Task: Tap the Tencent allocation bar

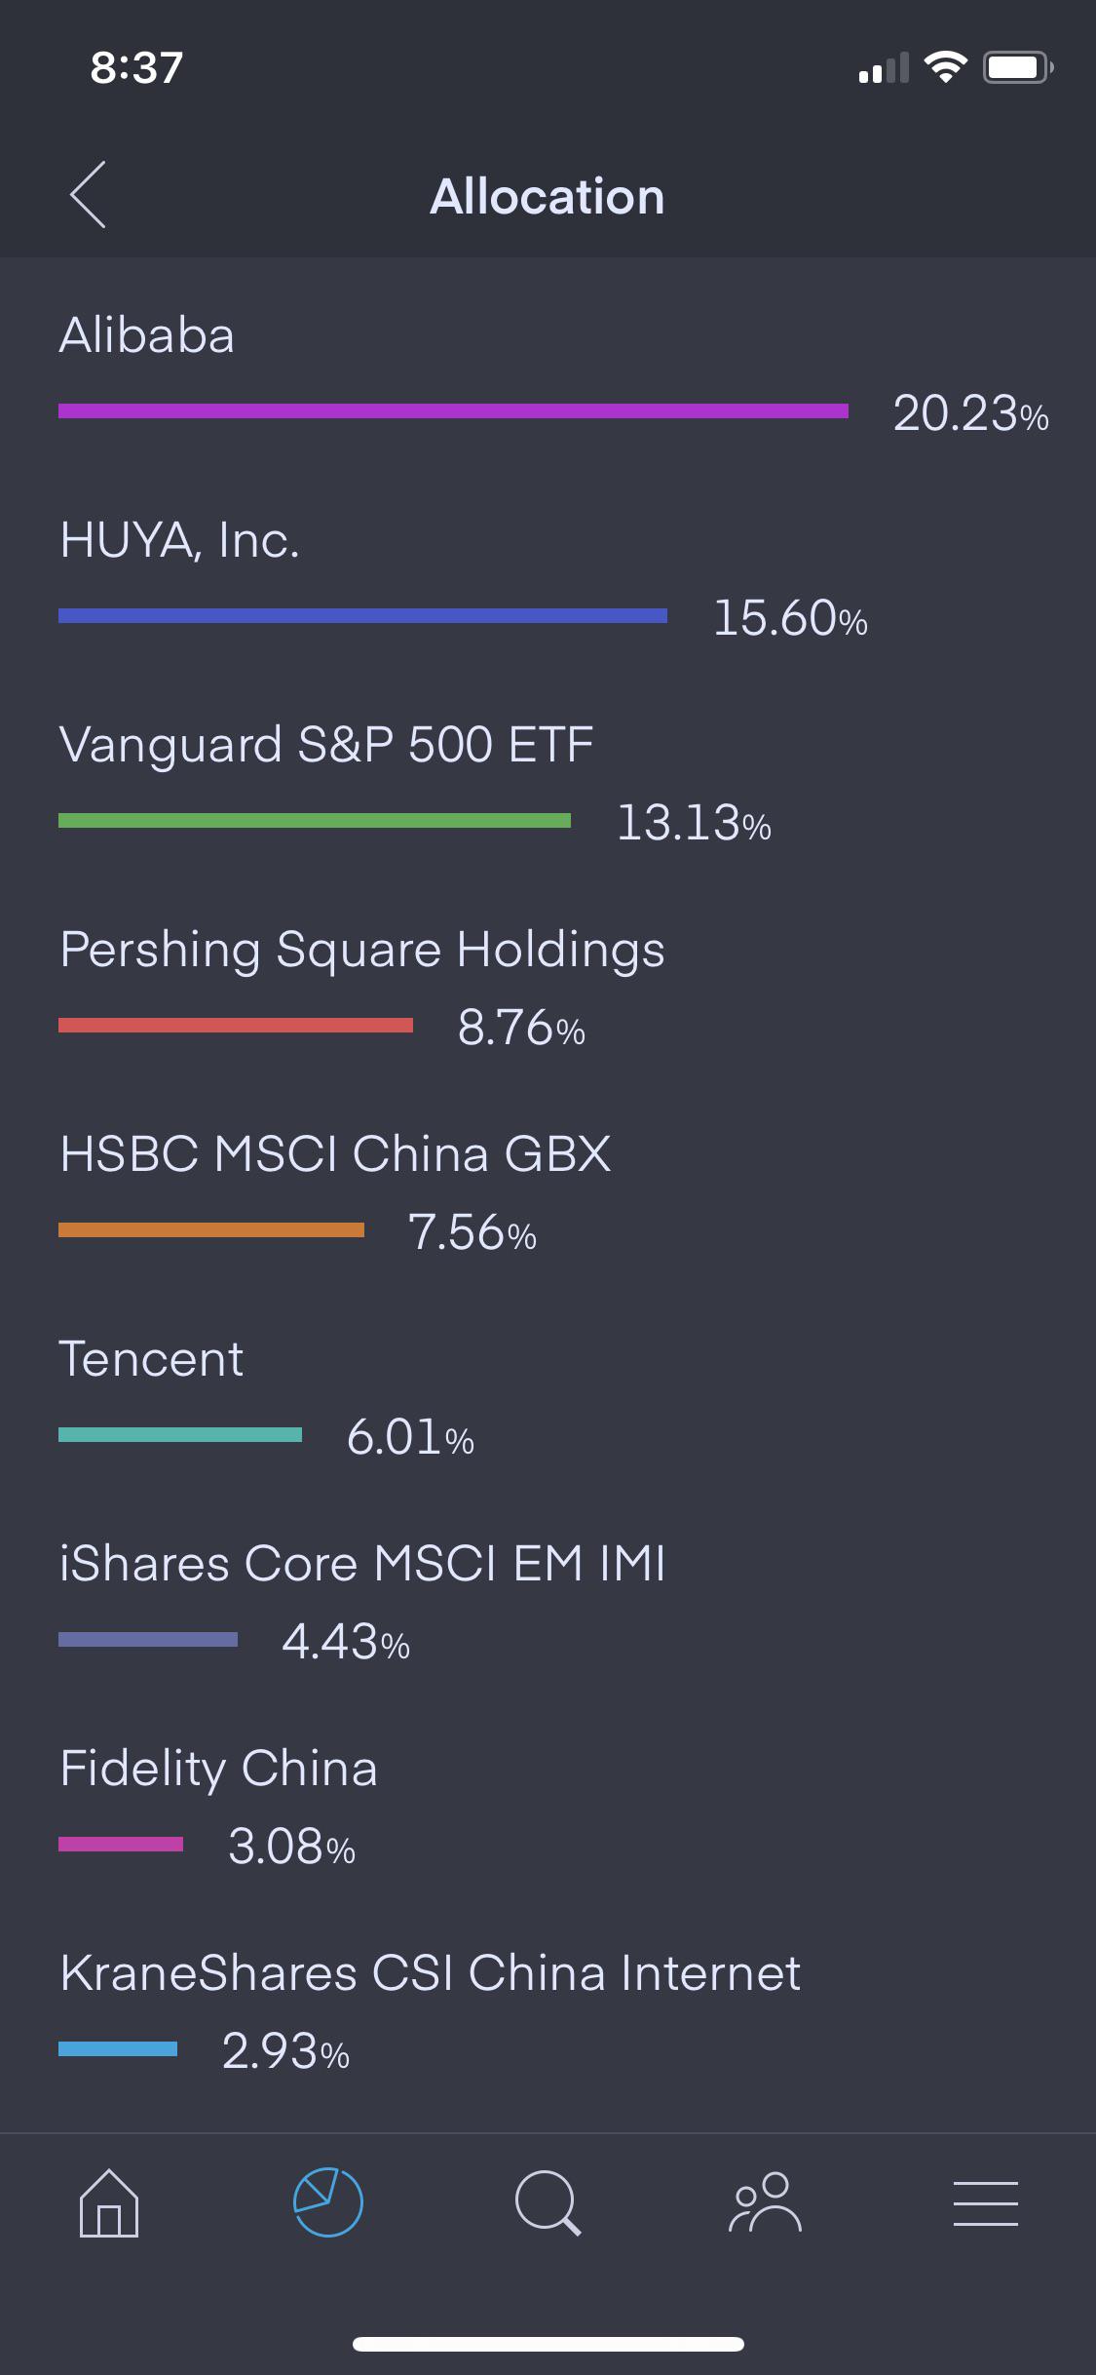Action: point(183,1433)
